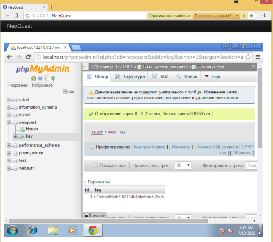Expand the key table node
The image size is (273, 242).
pyautogui.click(x=15, y=136)
